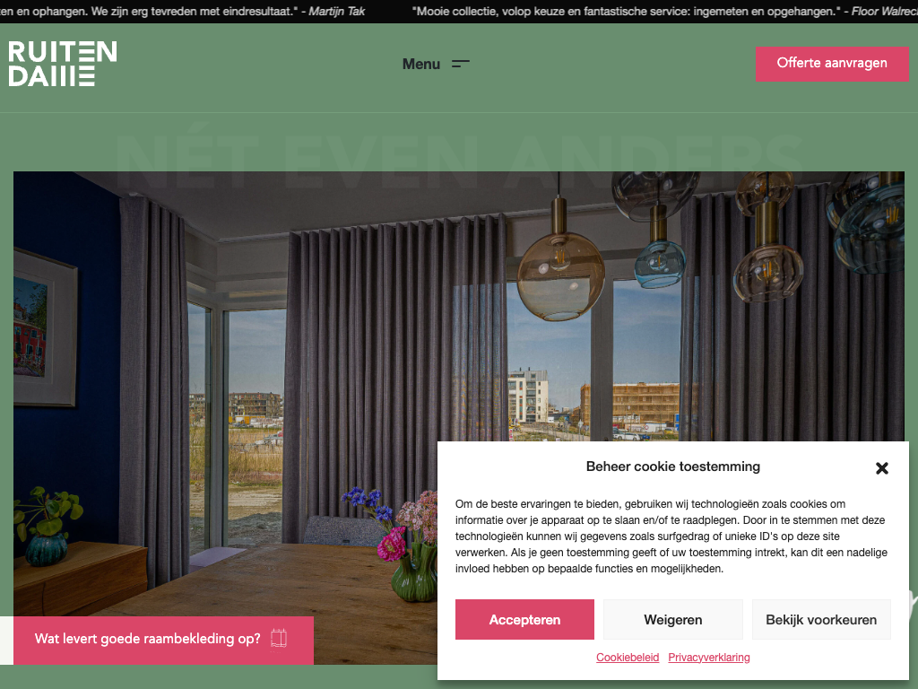
Task: Close the cookie consent dialog
Action: click(882, 468)
